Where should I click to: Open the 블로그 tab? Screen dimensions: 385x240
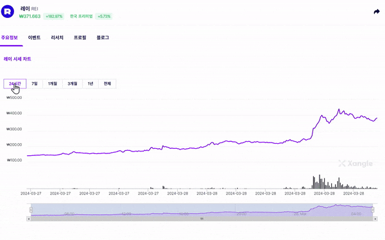[103, 38]
